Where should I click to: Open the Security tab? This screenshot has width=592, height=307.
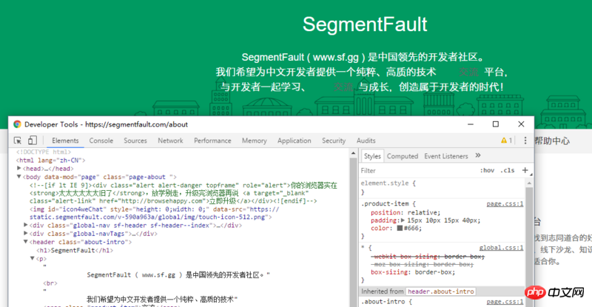(334, 141)
